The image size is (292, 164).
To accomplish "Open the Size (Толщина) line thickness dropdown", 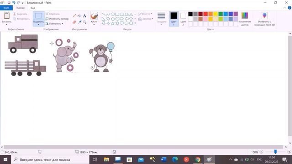I will coord(161,19).
